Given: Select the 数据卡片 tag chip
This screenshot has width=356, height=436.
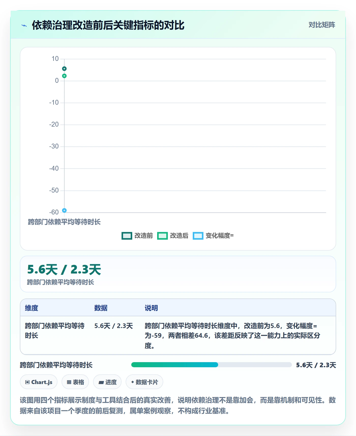Looking at the screenshot, I should 144,382.
